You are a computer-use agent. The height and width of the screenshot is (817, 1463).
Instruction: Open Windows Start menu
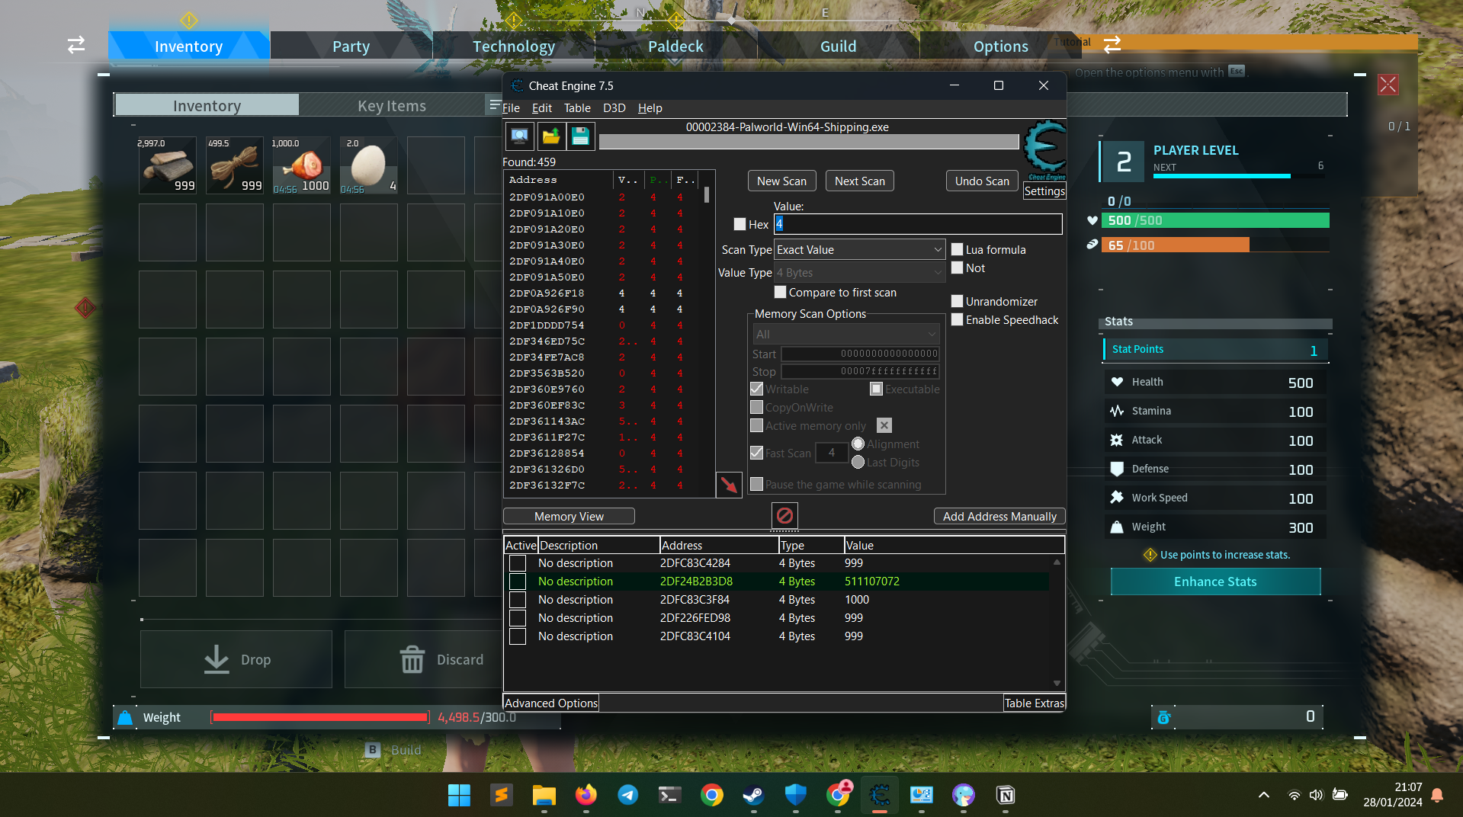click(x=459, y=795)
